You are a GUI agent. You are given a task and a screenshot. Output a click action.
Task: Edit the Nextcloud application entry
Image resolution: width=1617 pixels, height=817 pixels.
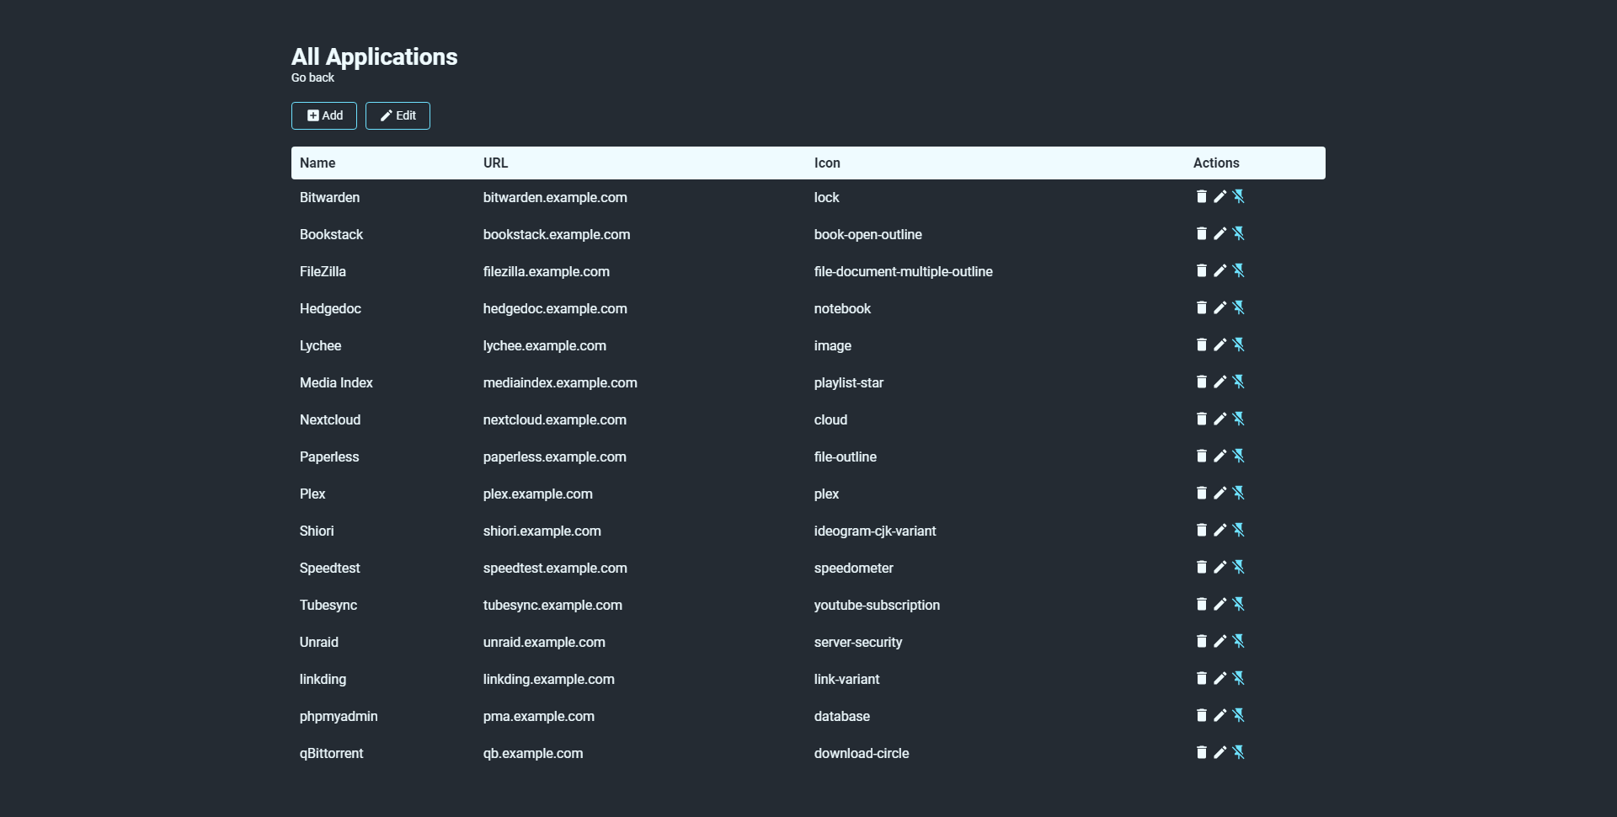pos(1219,419)
